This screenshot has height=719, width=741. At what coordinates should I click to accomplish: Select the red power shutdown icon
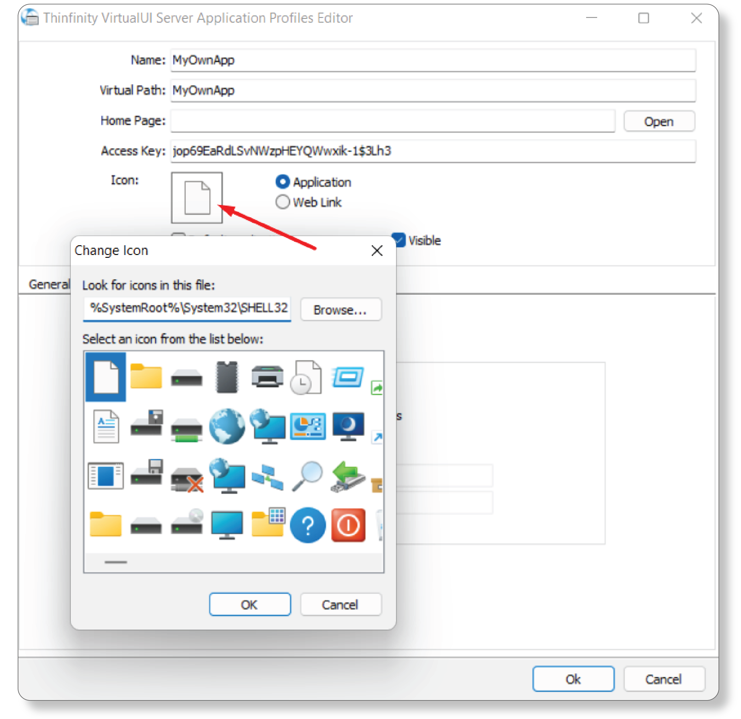tap(348, 525)
